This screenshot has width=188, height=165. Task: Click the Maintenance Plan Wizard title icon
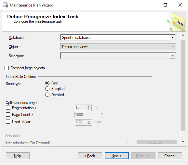tap(6, 5)
